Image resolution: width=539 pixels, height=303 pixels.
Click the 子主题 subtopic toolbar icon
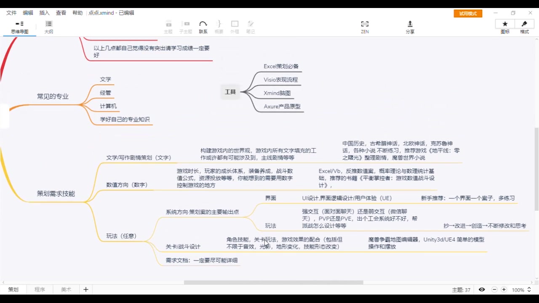(x=185, y=27)
